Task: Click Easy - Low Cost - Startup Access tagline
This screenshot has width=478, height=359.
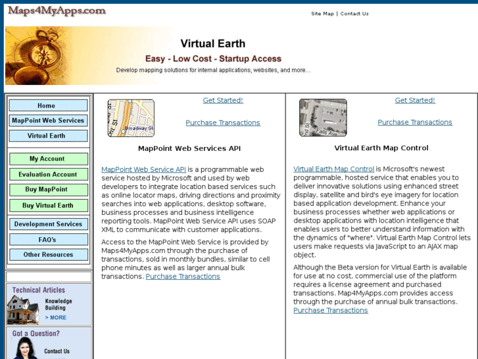Action: (x=213, y=59)
